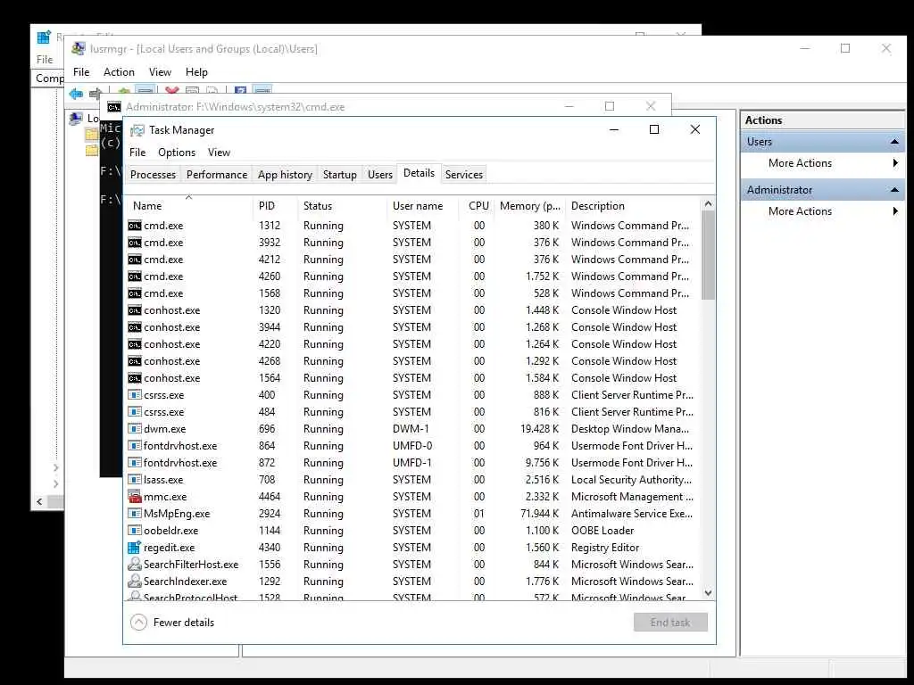The width and height of the screenshot is (914, 685).
Task: Select the cmd.exe icon for PID 4260
Action: [x=135, y=276]
